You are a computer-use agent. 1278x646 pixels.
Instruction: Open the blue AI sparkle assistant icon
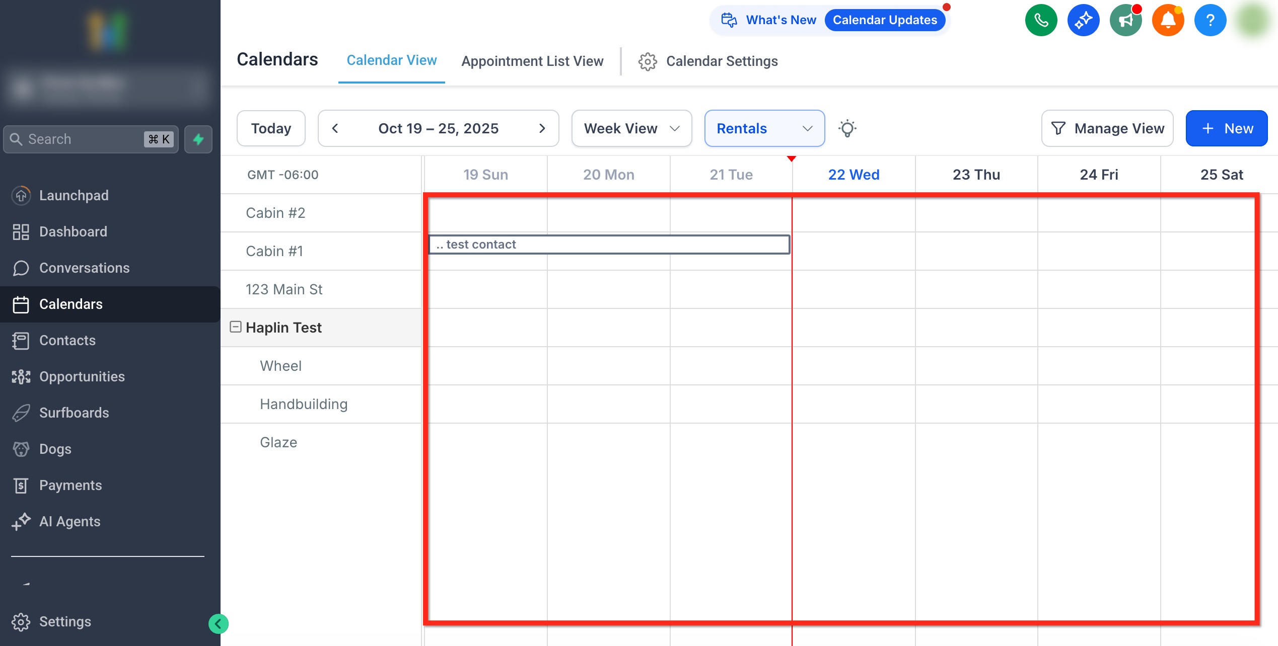coord(1083,20)
